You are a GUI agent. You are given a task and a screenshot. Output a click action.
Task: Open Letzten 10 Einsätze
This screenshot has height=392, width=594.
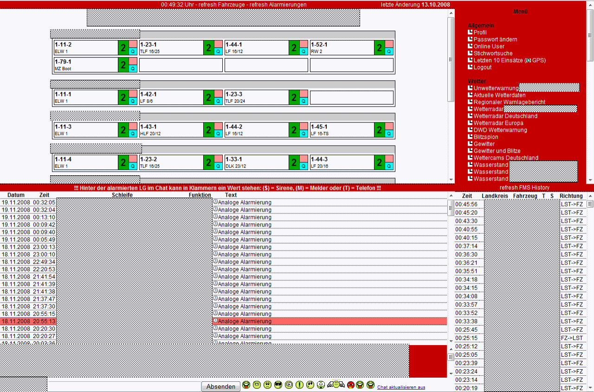(x=498, y=60)
